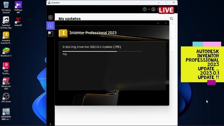The height and width of the screenshot is (126, 224).
Task: Click the 'My updates' heading
Action: 70,19
